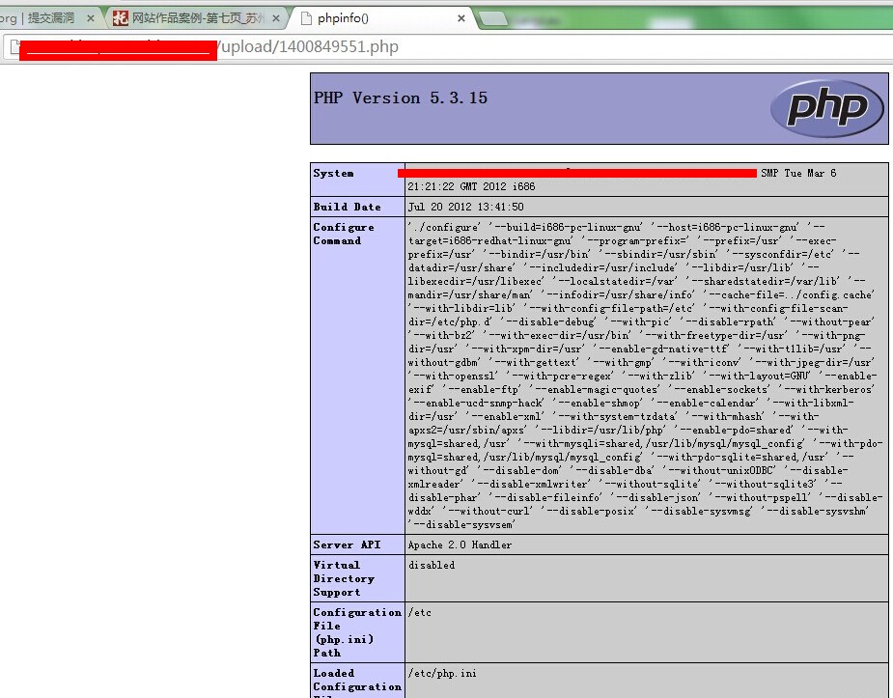Close the 提交漏洞 tab
Viewport: 893px width, 698px height.
coord(90,18)
